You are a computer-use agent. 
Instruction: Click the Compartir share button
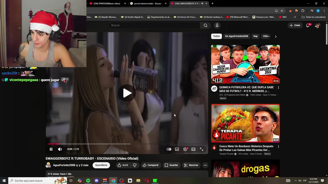point(151,165)
